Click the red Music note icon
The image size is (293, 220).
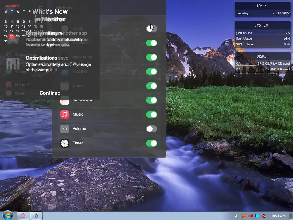65,115
